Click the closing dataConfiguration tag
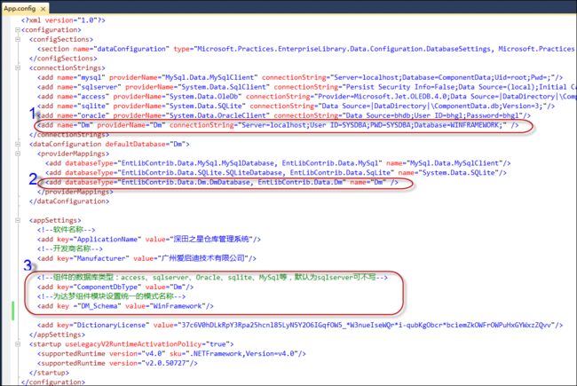Image resolution: width=577 pixels, height=386 pixels. click(x=69, y=201)
